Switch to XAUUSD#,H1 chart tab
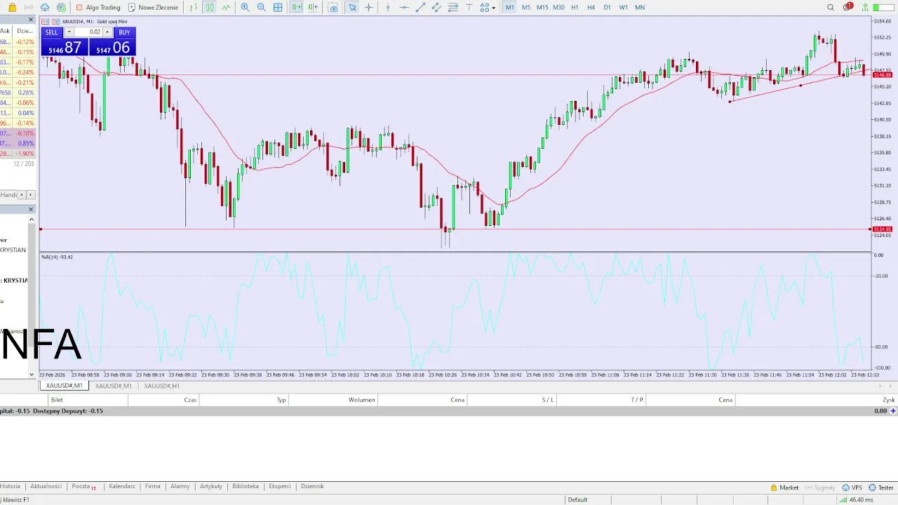This screenshot has width=898, height=505. point(161,386)
